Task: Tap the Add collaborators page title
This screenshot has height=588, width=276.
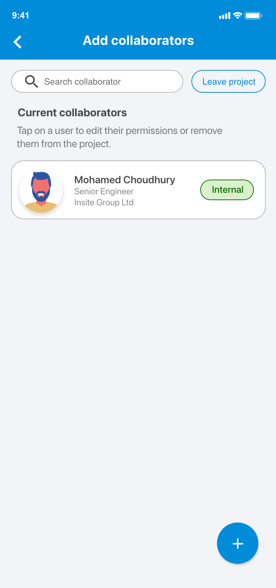Action: [x=138, y=40]
